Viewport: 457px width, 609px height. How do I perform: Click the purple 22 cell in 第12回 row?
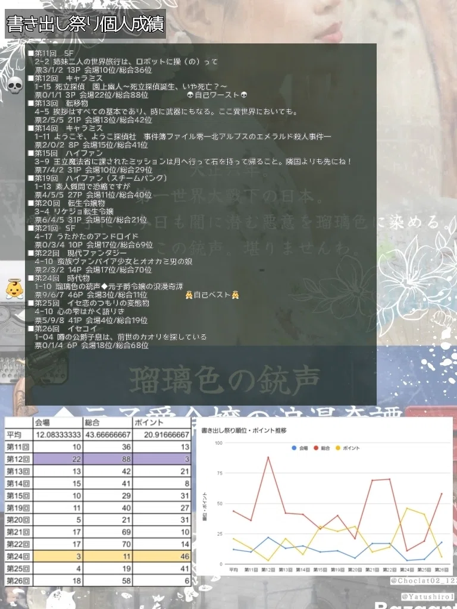(58, 459)
